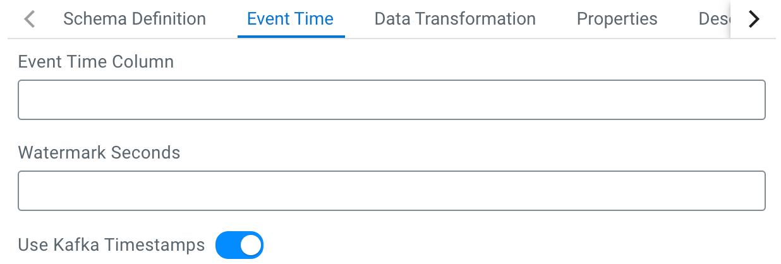Click the blue underline beneath Event Time

(291, 36)
